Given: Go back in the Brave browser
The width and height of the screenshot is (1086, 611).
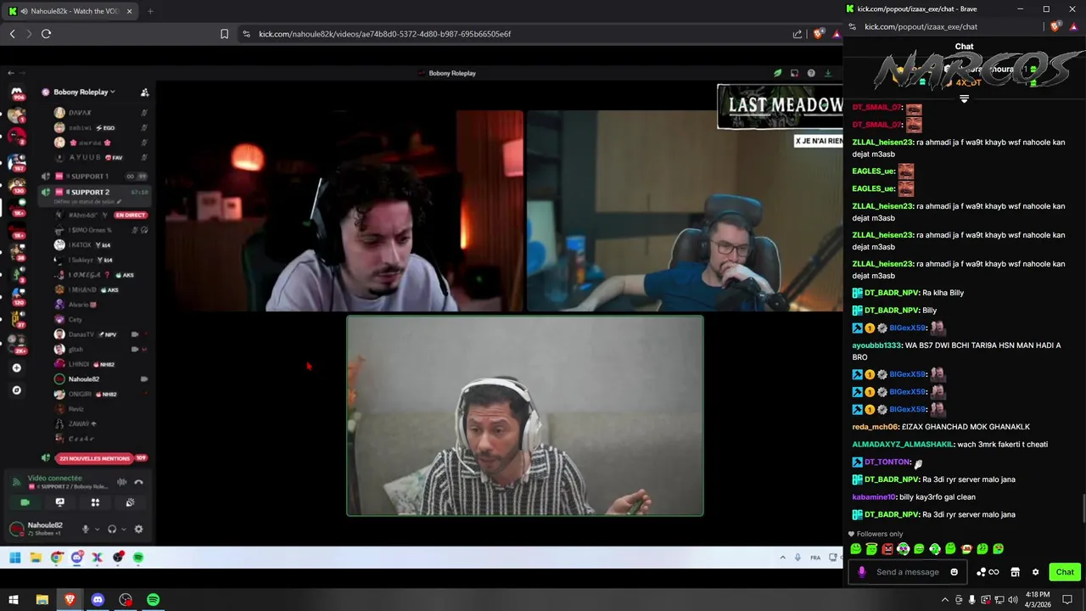Looking at the screenshot, I should (12, 34).
